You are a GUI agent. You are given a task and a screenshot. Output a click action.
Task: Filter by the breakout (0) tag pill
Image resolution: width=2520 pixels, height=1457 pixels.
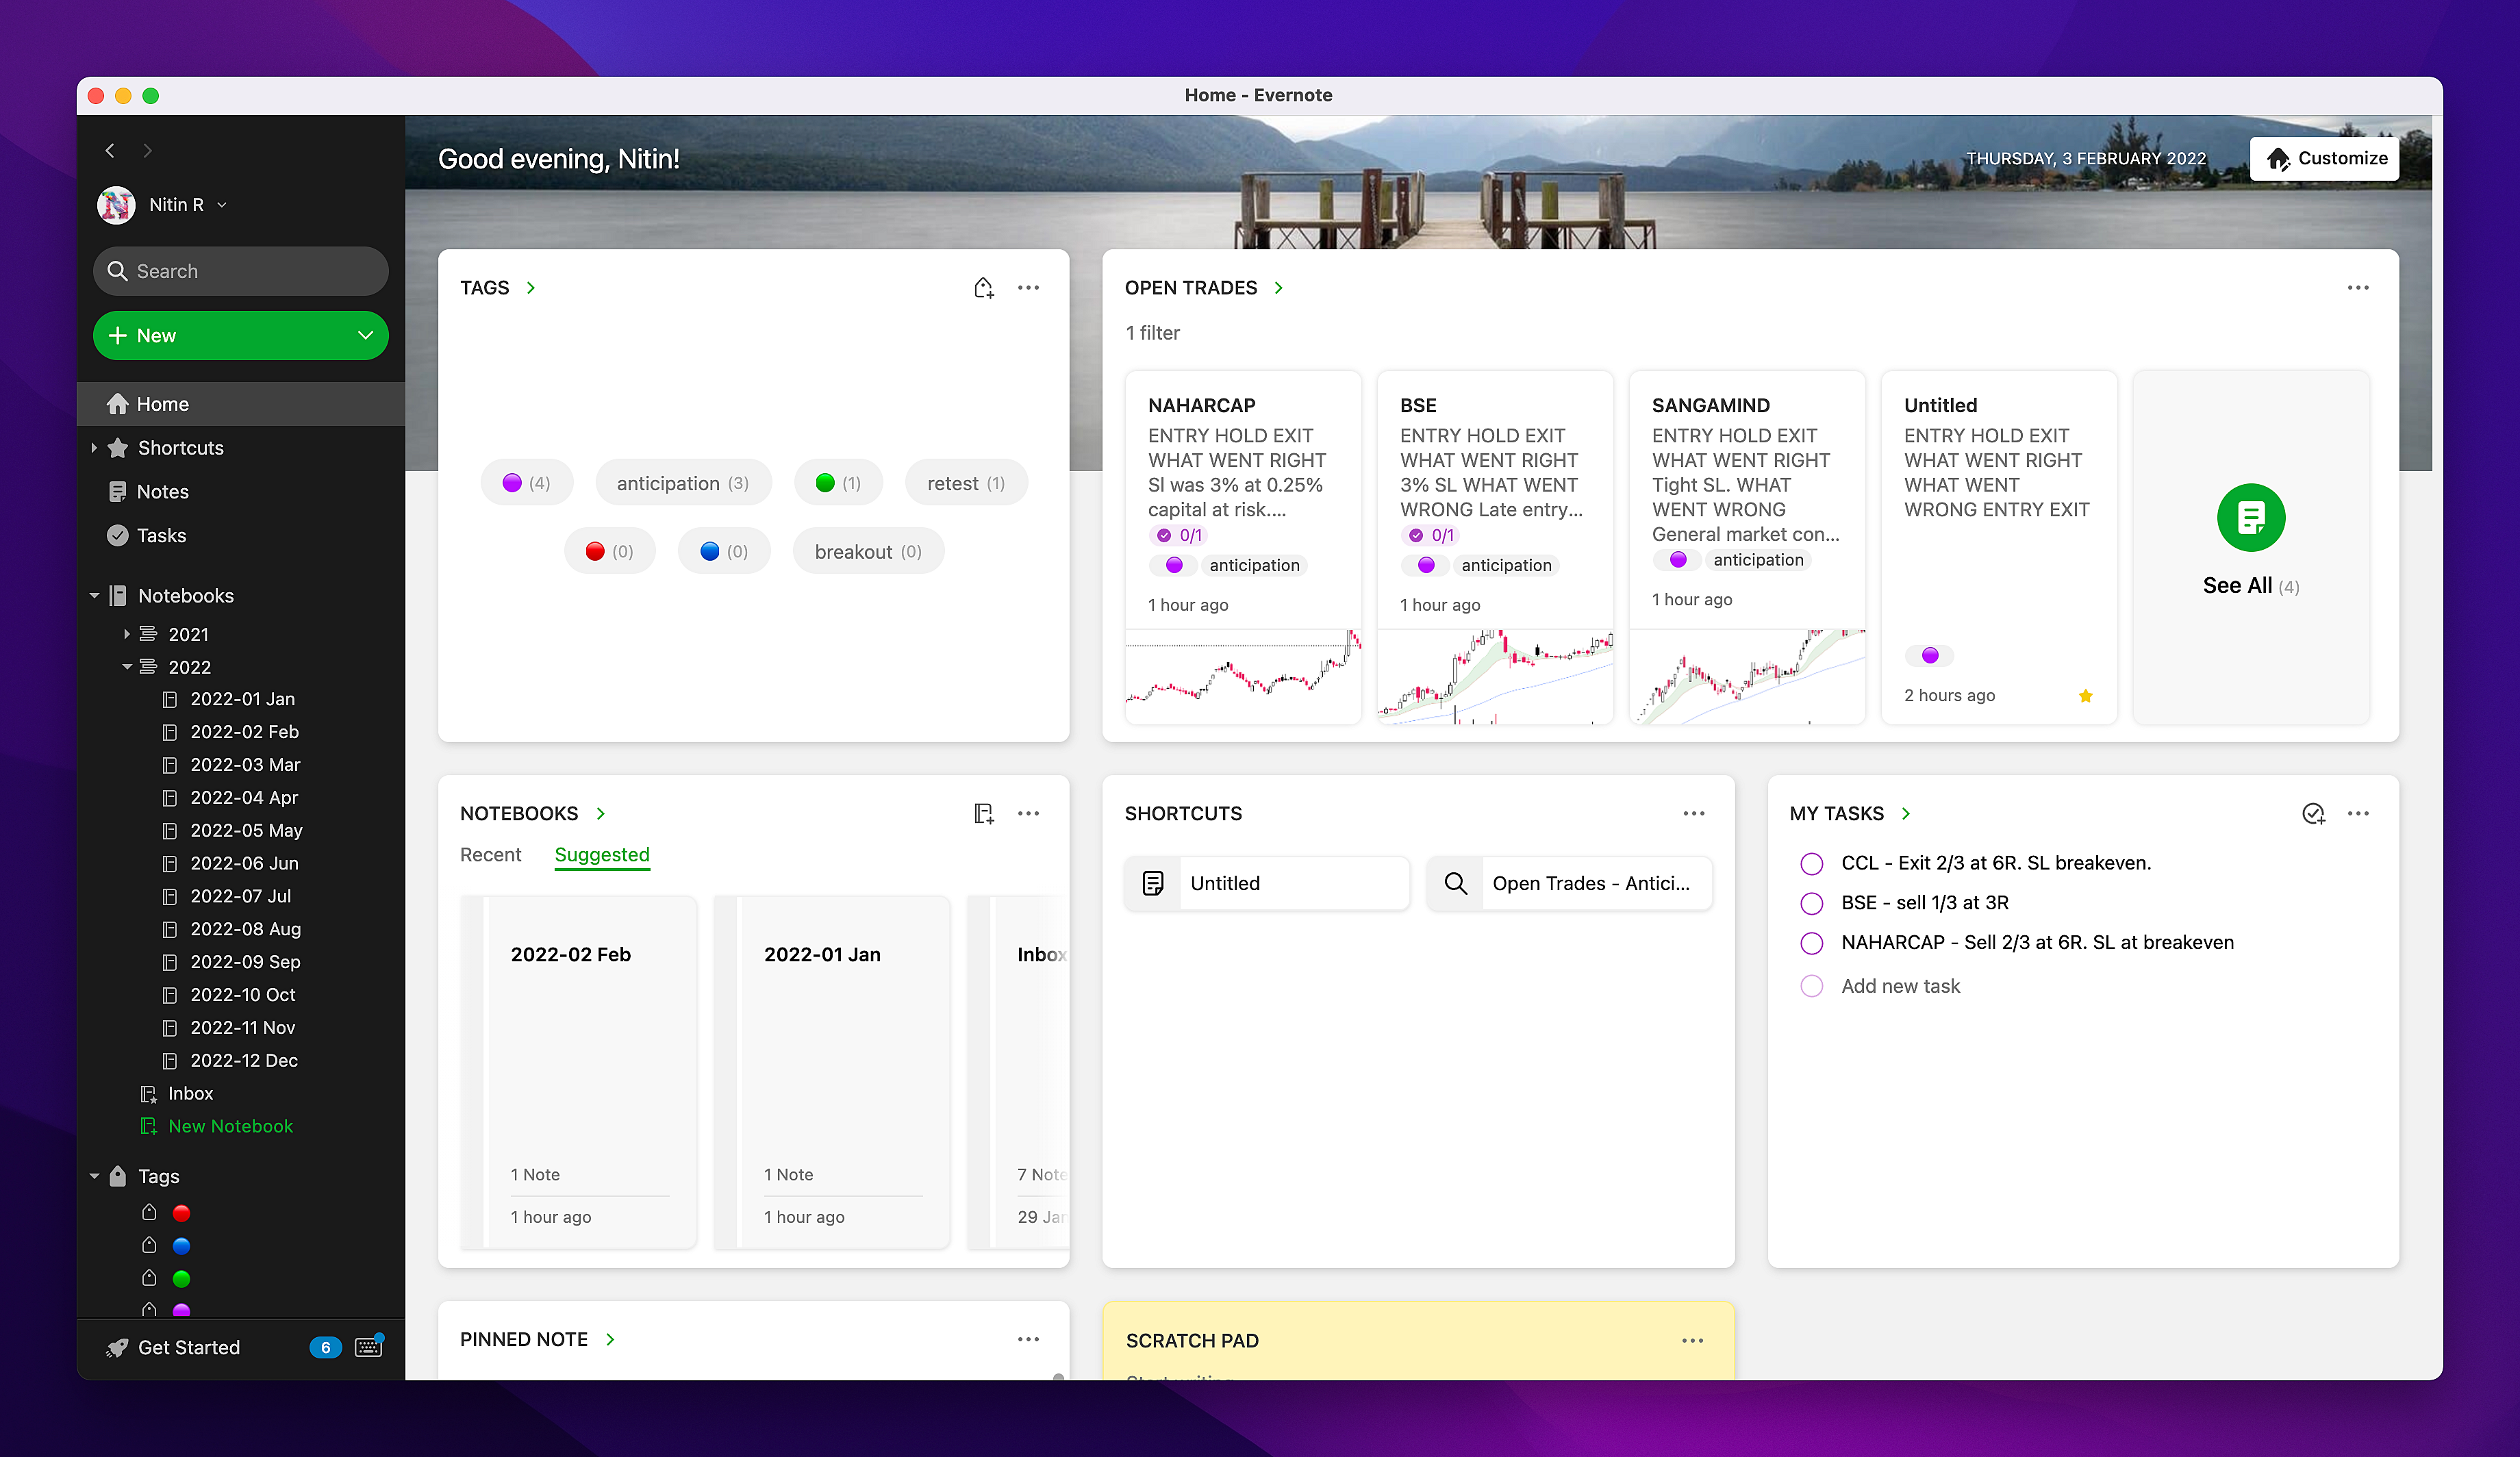click(x=868, y=552)
